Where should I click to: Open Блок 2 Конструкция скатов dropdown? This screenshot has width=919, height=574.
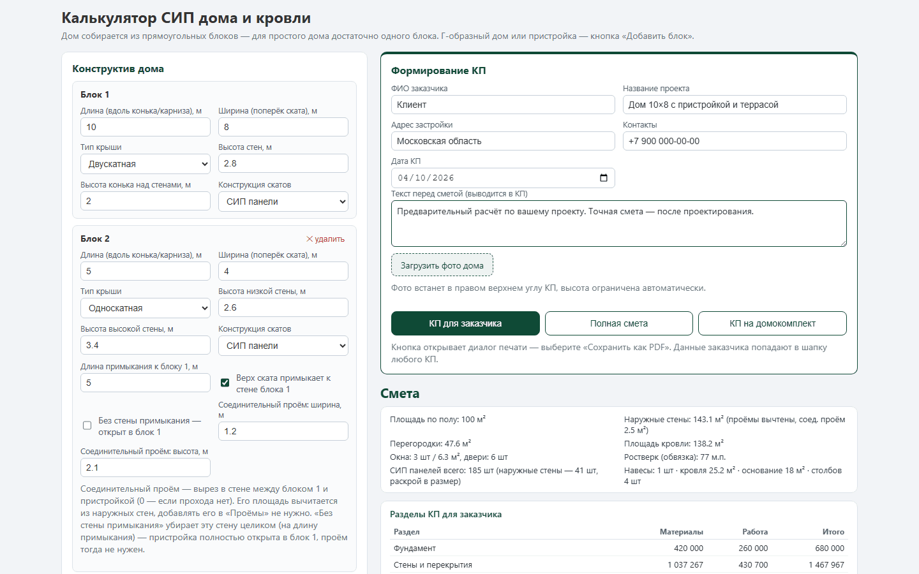point(283,346)
